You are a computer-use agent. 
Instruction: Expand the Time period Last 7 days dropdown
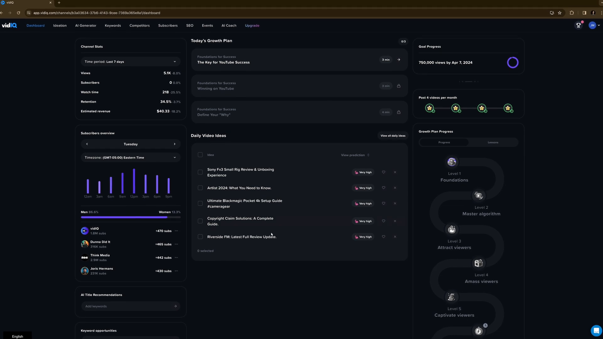131,62
